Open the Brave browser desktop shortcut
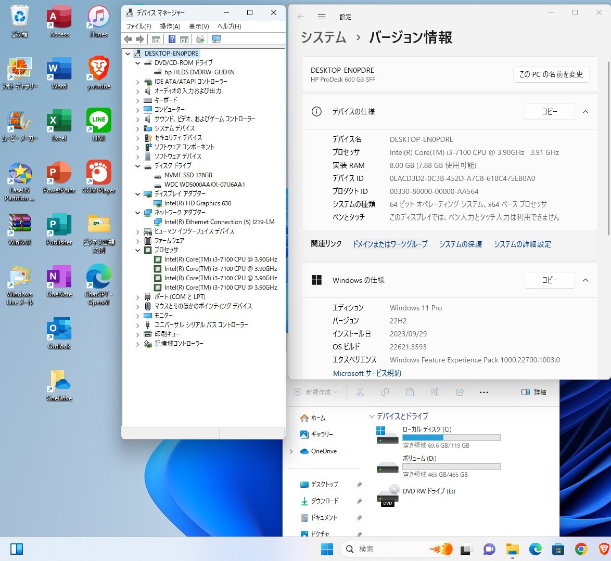611x561 pixels. [99, 72]
